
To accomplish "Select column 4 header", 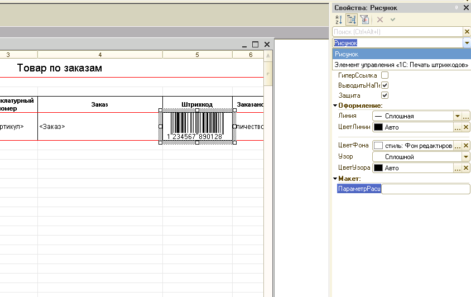I will point(100,55).
